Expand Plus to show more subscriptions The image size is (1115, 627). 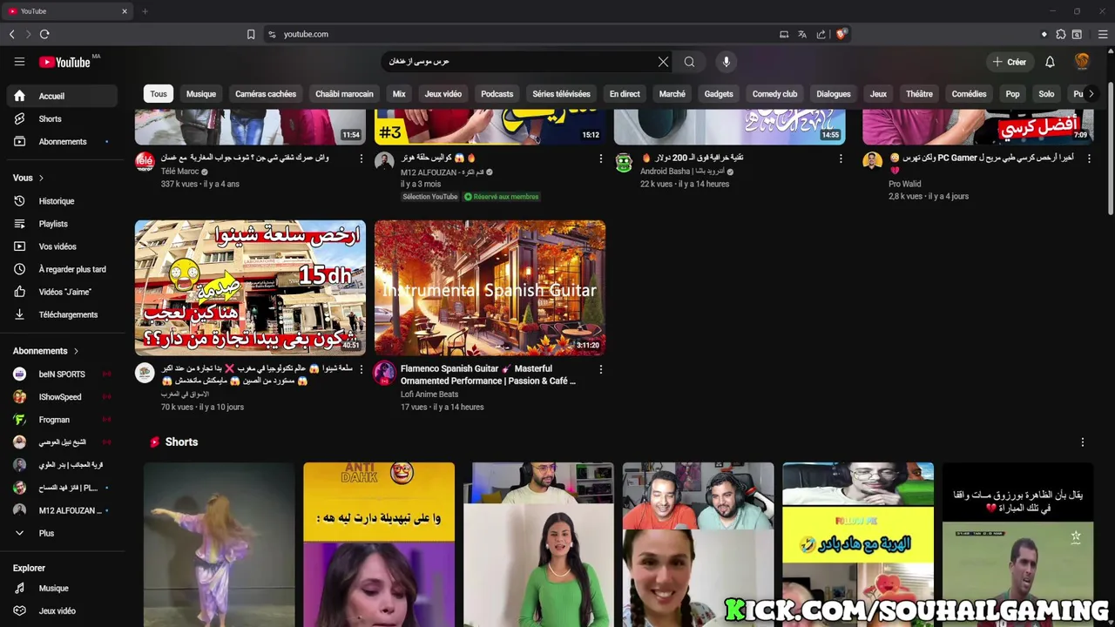click(x=60, y=533)
